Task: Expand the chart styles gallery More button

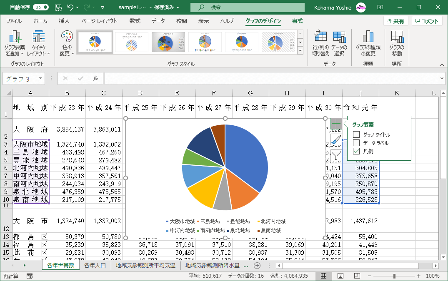Action: point(300,50)
